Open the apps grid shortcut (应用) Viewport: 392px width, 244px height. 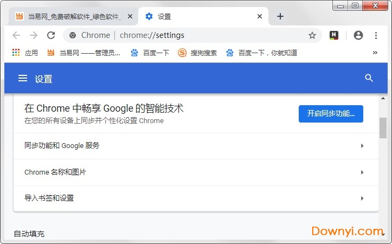(24, 53)
